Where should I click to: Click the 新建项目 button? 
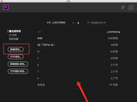pyautogui.click(x=16, y=50)
